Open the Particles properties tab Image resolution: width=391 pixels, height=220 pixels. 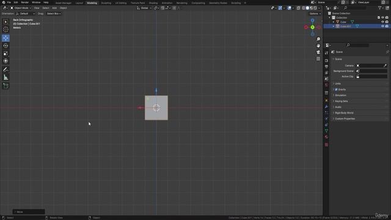click(326, 112)
